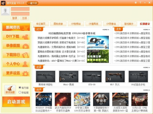Select the 体验服 radio button

tap(20, 92)
